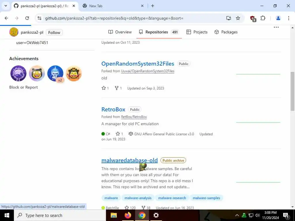
Task: Close the New Tab tab
Action: pos(142,6)
